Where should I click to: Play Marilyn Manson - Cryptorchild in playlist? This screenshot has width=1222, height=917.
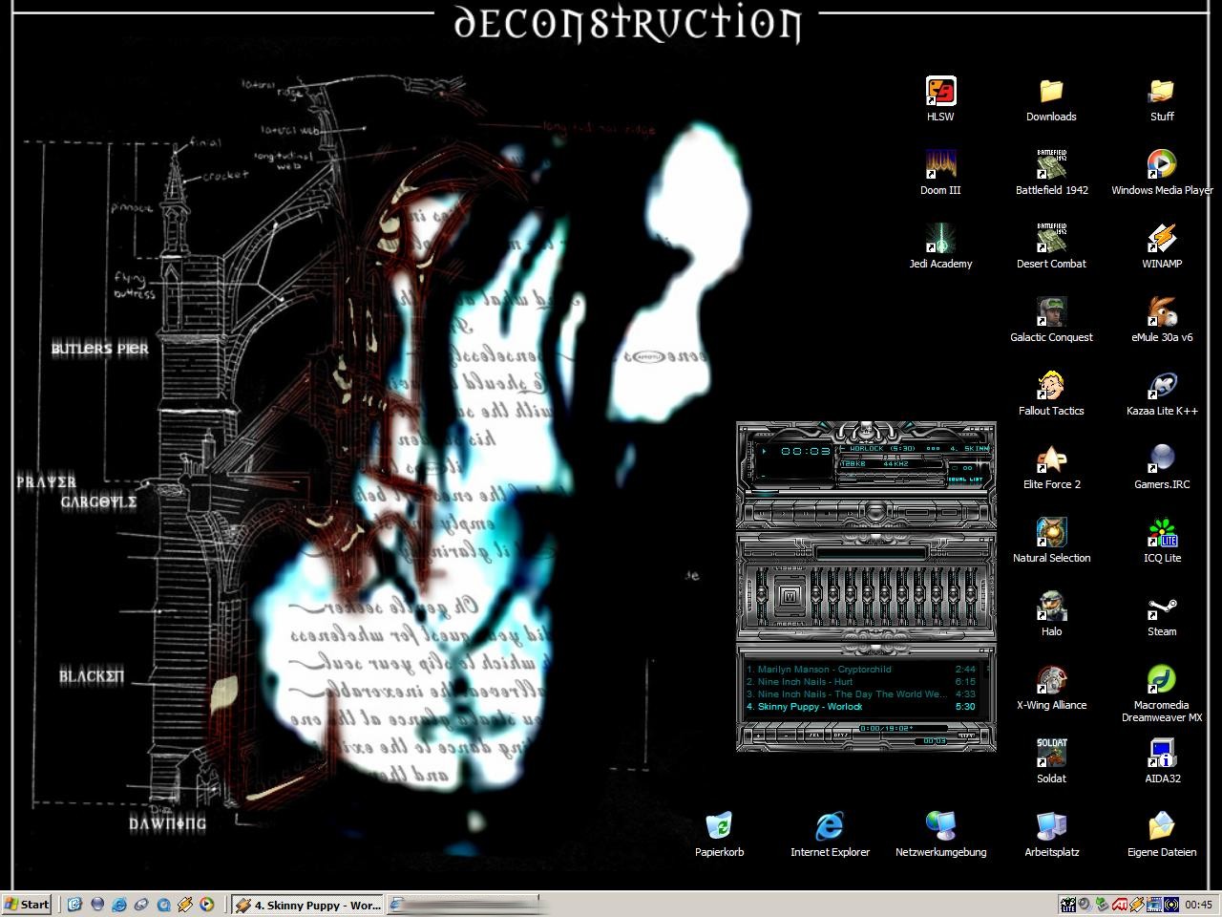tap(861, 670)
